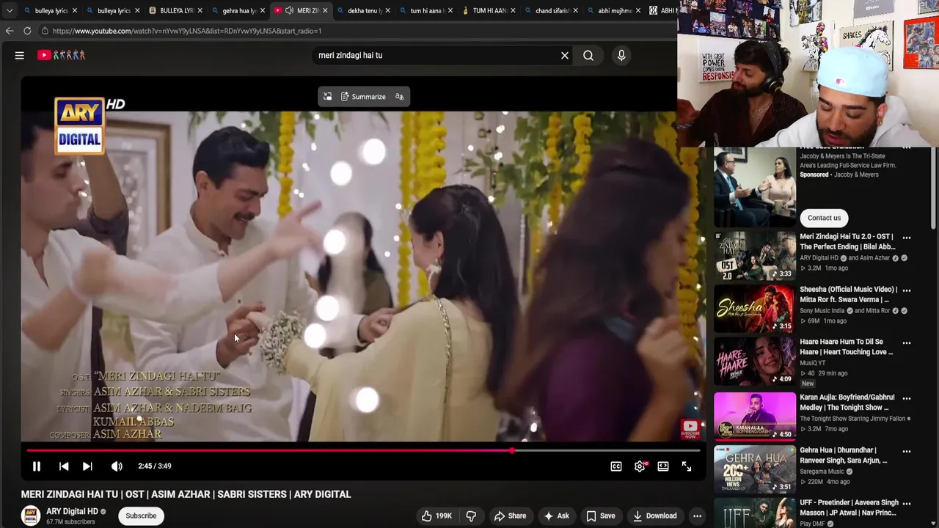Subscribe to ARY Digital HD
Image resolution: width=939 pixels, height=528 pixels.
click(x=141, y=516)
